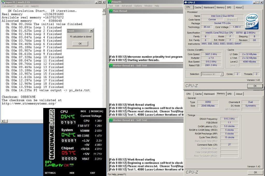Click the Command Rate 2T field

click(229, 145)
